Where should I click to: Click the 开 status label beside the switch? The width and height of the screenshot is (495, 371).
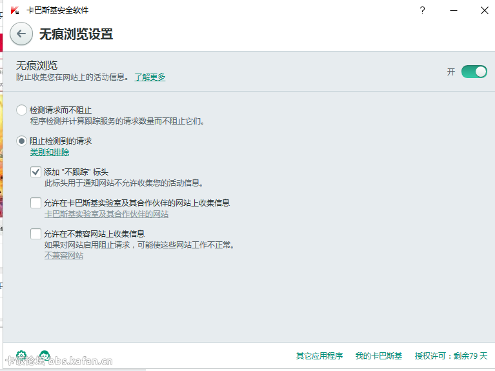(x=451, y=72)
